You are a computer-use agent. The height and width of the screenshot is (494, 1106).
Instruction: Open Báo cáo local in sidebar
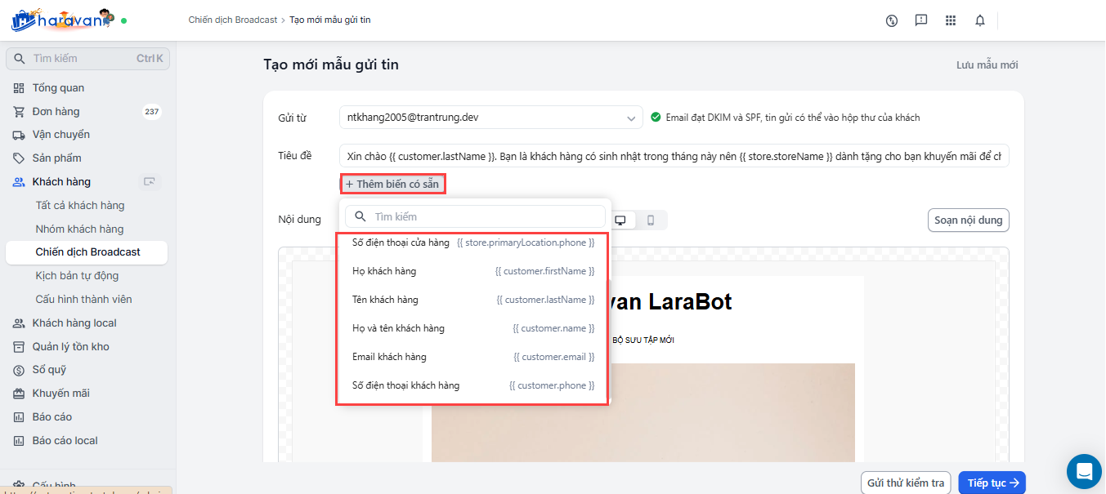coord(65,441)
